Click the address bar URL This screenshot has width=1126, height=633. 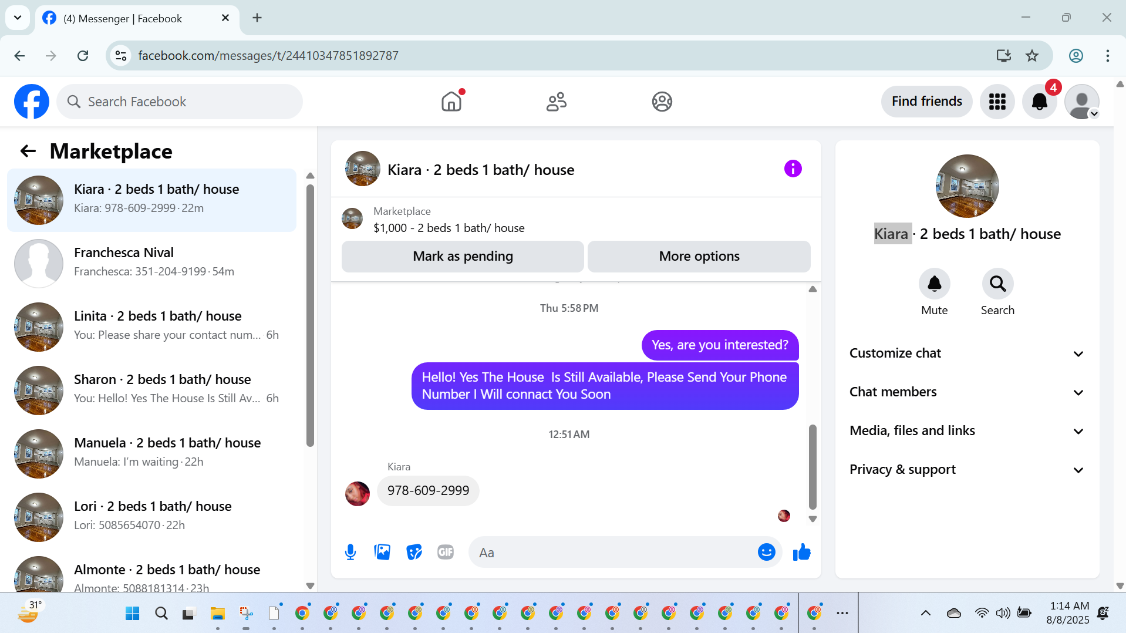coord(268,56)
